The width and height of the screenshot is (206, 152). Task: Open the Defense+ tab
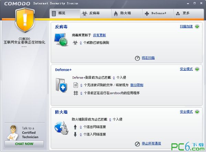158,13
